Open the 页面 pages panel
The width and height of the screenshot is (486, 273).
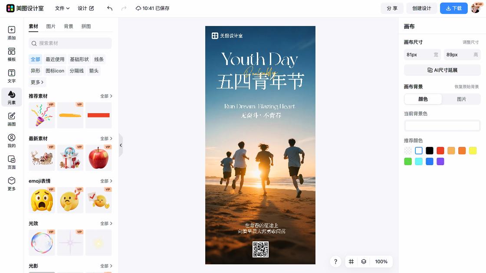click(11, 162)
